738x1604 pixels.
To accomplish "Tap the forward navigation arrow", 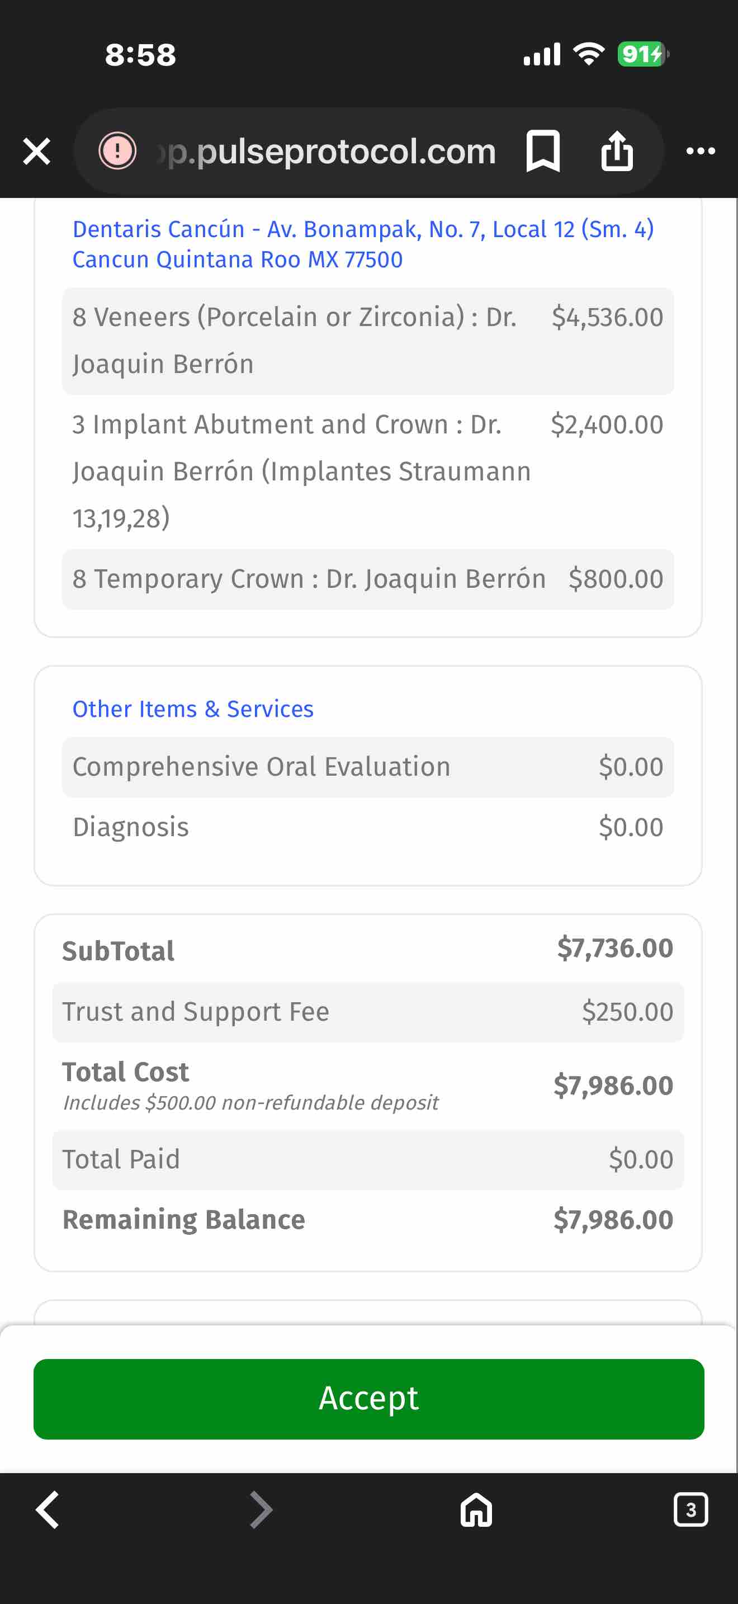I will 261,1509.
